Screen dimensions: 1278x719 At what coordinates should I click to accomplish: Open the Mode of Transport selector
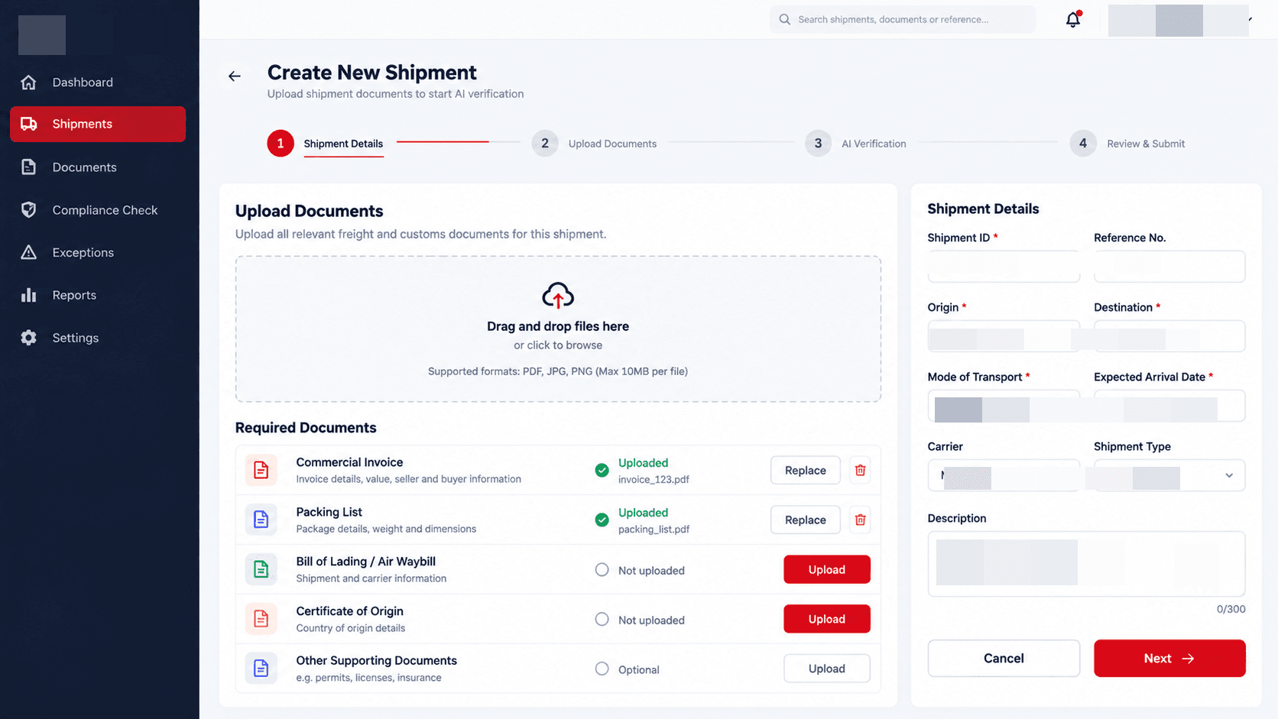[x=1004, y=406]
